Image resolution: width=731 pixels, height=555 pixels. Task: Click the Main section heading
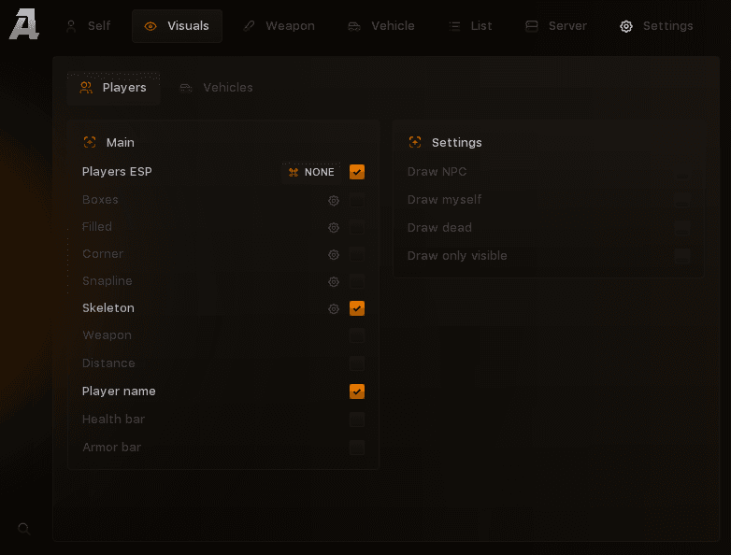click(x=121, y=143)
